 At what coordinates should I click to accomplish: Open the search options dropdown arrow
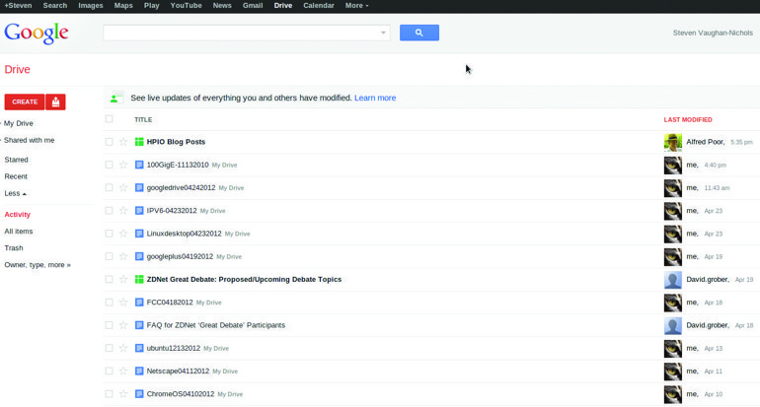(383, 33)
